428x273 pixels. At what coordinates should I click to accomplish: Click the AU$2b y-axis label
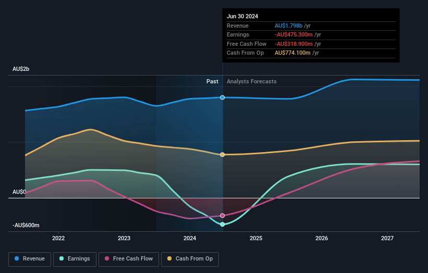click(x=21, y=69)
